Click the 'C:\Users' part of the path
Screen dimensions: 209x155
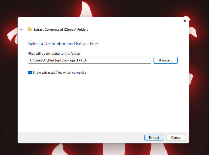point(36,60)
